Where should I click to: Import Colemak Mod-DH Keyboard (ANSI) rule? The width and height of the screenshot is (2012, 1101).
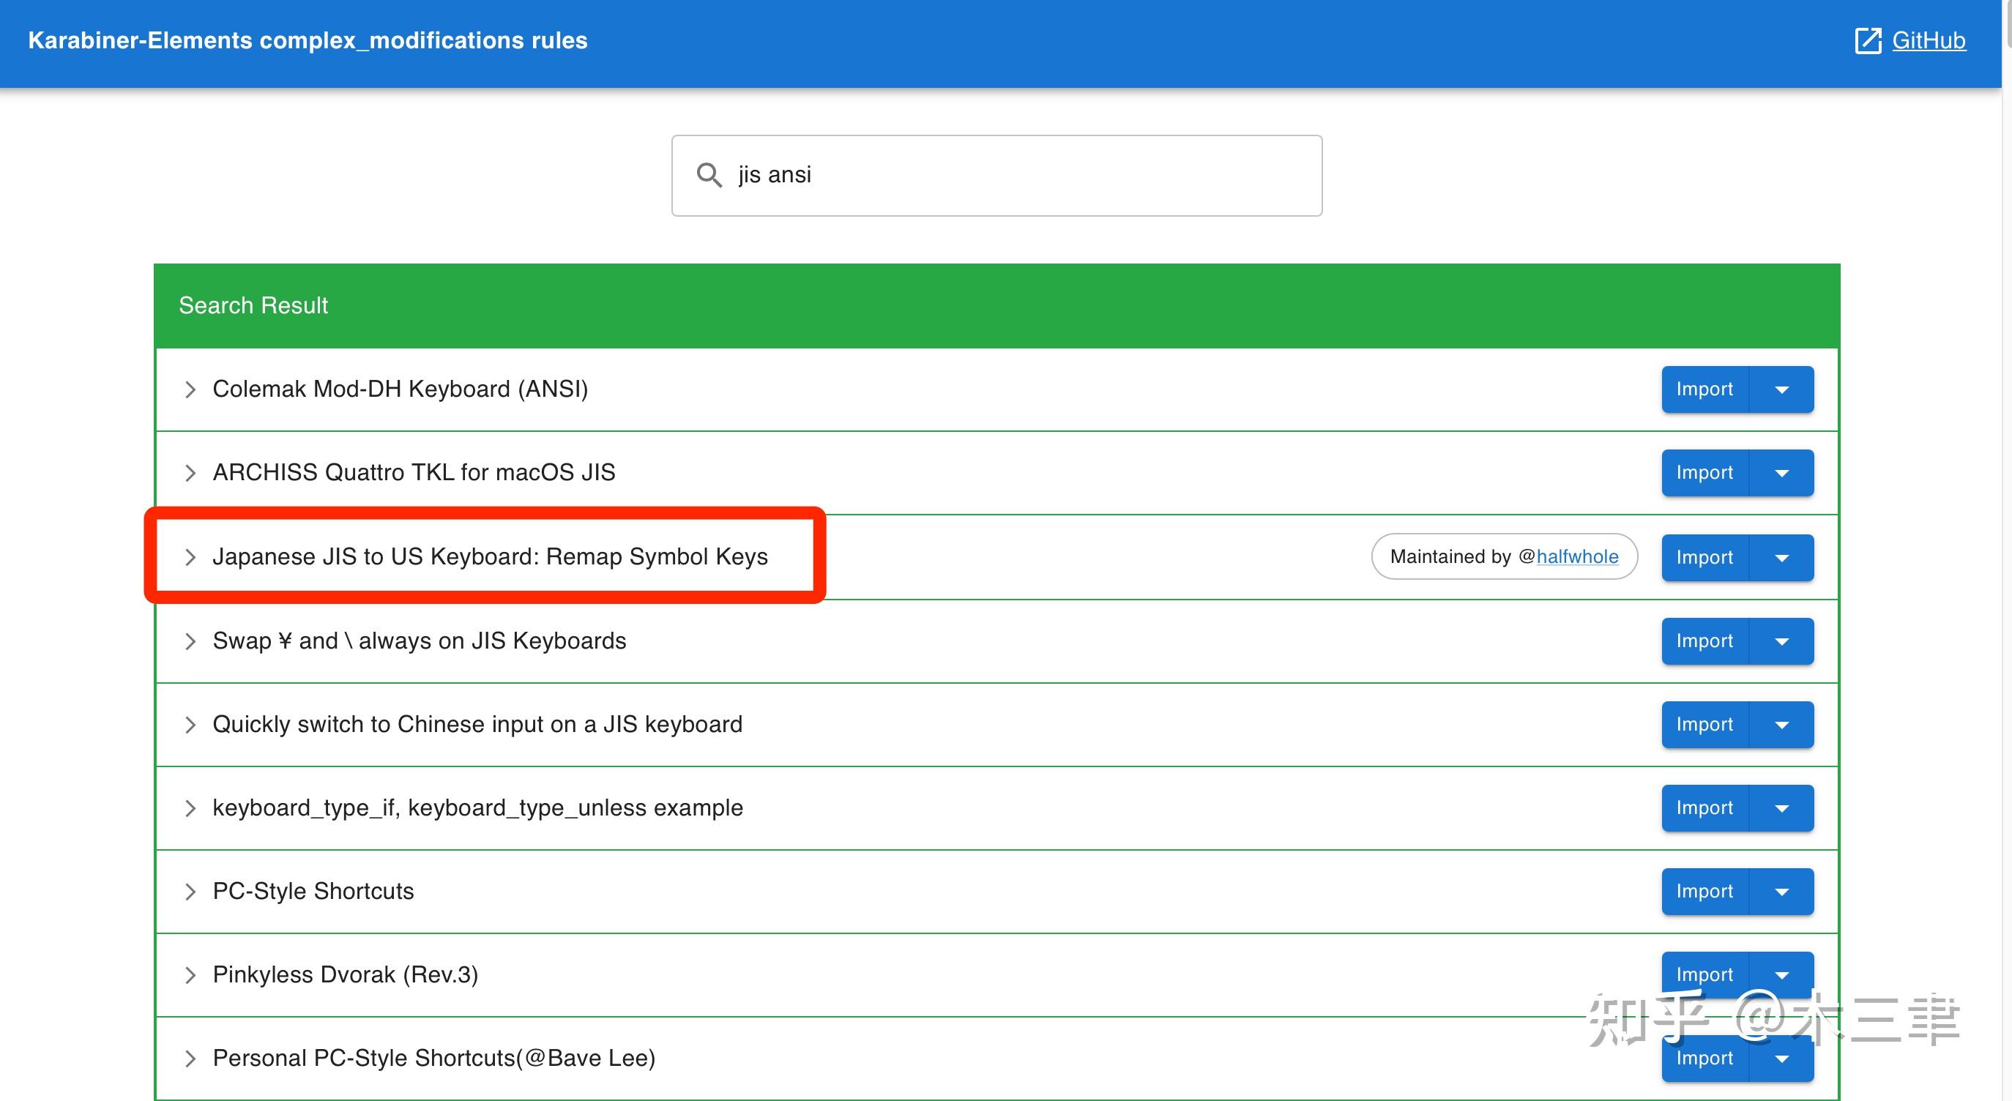pyautogui.click(x=1704, y=389)
